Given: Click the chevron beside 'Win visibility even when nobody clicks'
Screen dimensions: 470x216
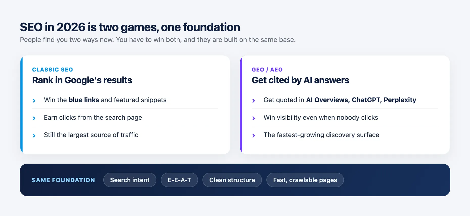Looking at the screenshot, I should (x=253, y=118).
